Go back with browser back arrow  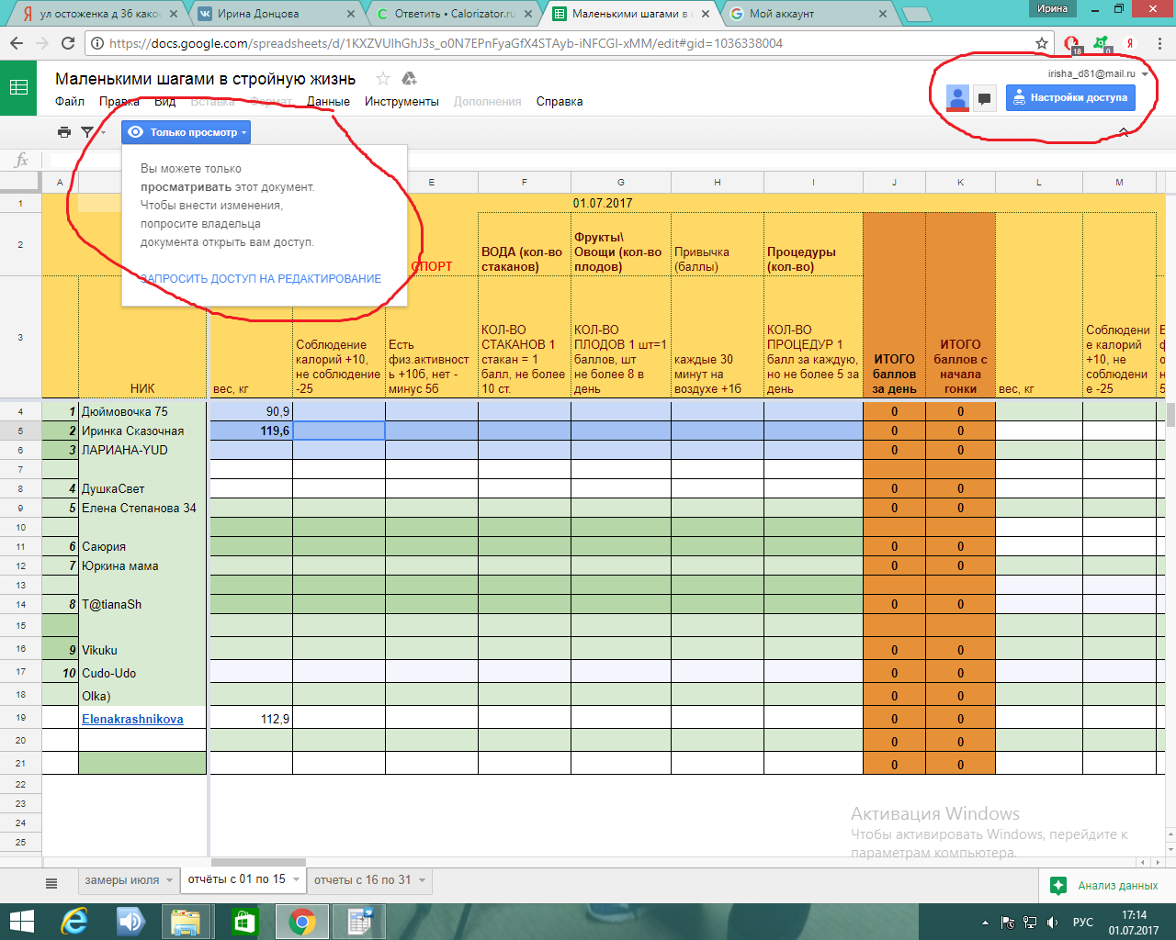pyautogui.click(x=17, y=43)
